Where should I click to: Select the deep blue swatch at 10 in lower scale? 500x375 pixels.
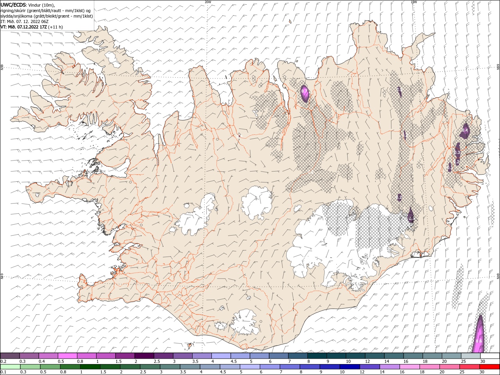coord(349,367)
